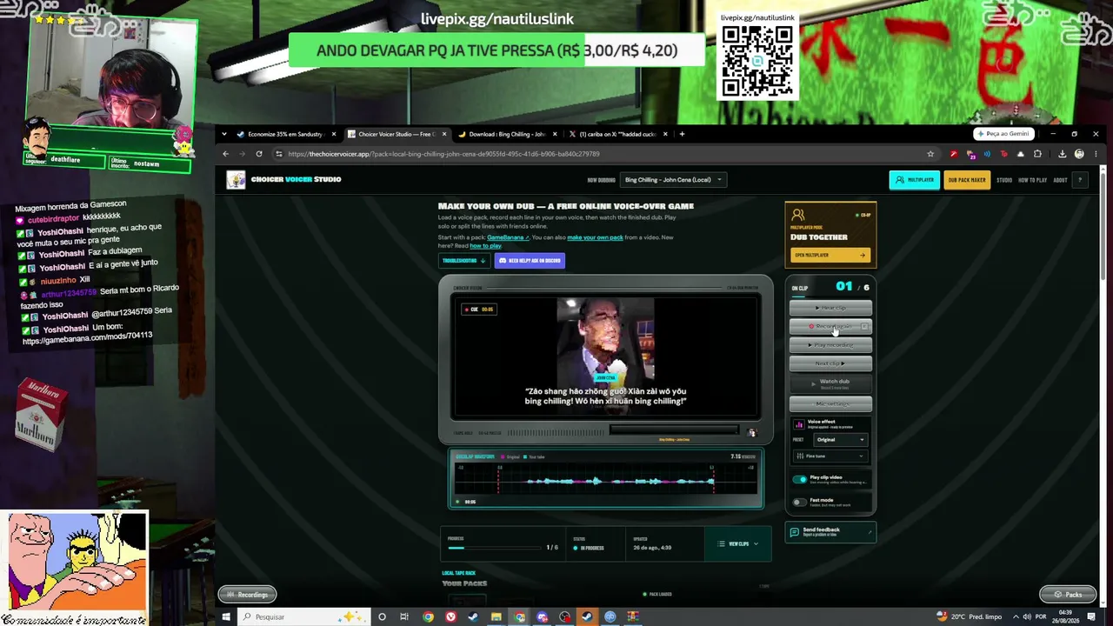Follow the GameBanana link

pos(508,237)
